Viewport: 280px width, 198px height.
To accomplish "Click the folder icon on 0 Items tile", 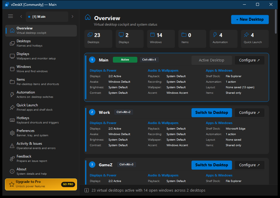I will click(184, 35).
